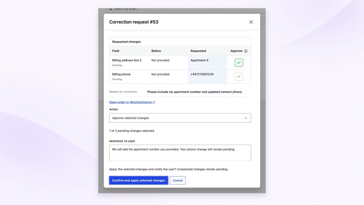
Task: Click Confirm and apply selected changes
Action: coord(138,180)
